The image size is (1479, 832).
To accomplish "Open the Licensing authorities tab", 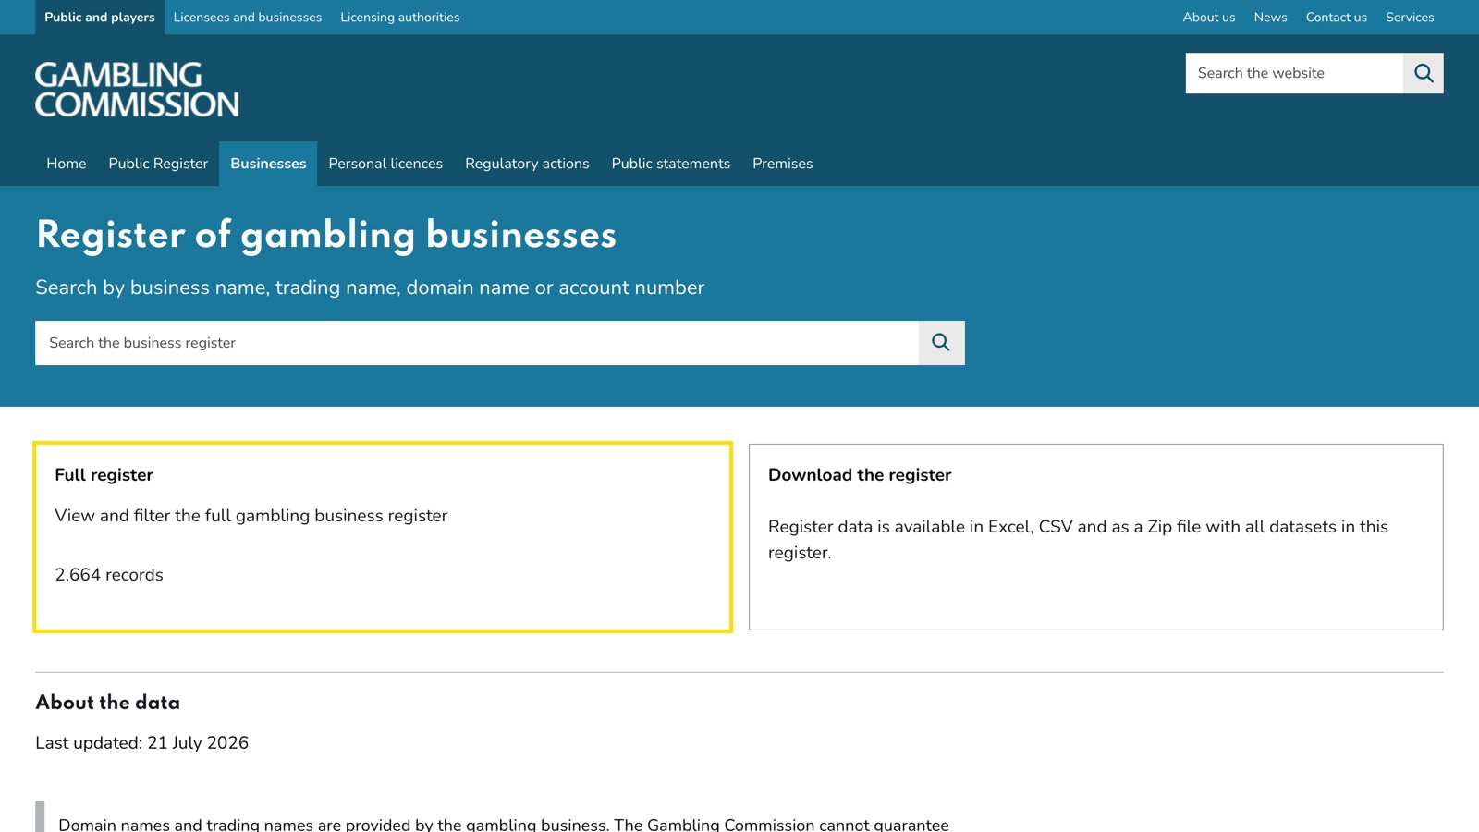I will point(399,18).
